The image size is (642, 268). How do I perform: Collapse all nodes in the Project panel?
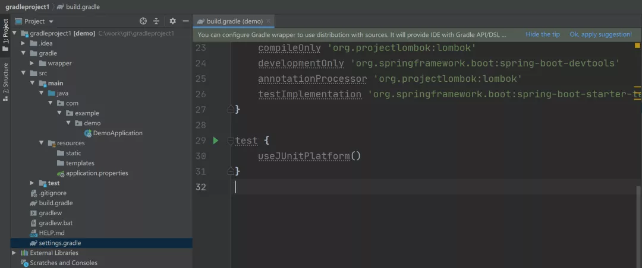[156, 21]
